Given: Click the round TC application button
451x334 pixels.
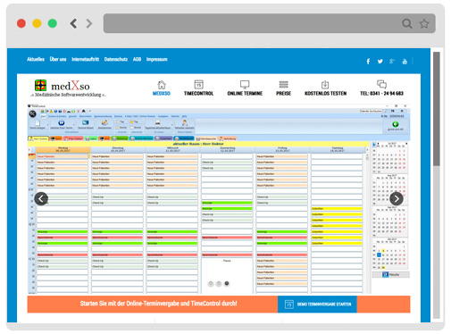Looking at the screenshot, I should pyautogui.click(x=32, y=113).
